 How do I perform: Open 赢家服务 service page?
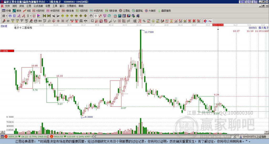point(164,11)
